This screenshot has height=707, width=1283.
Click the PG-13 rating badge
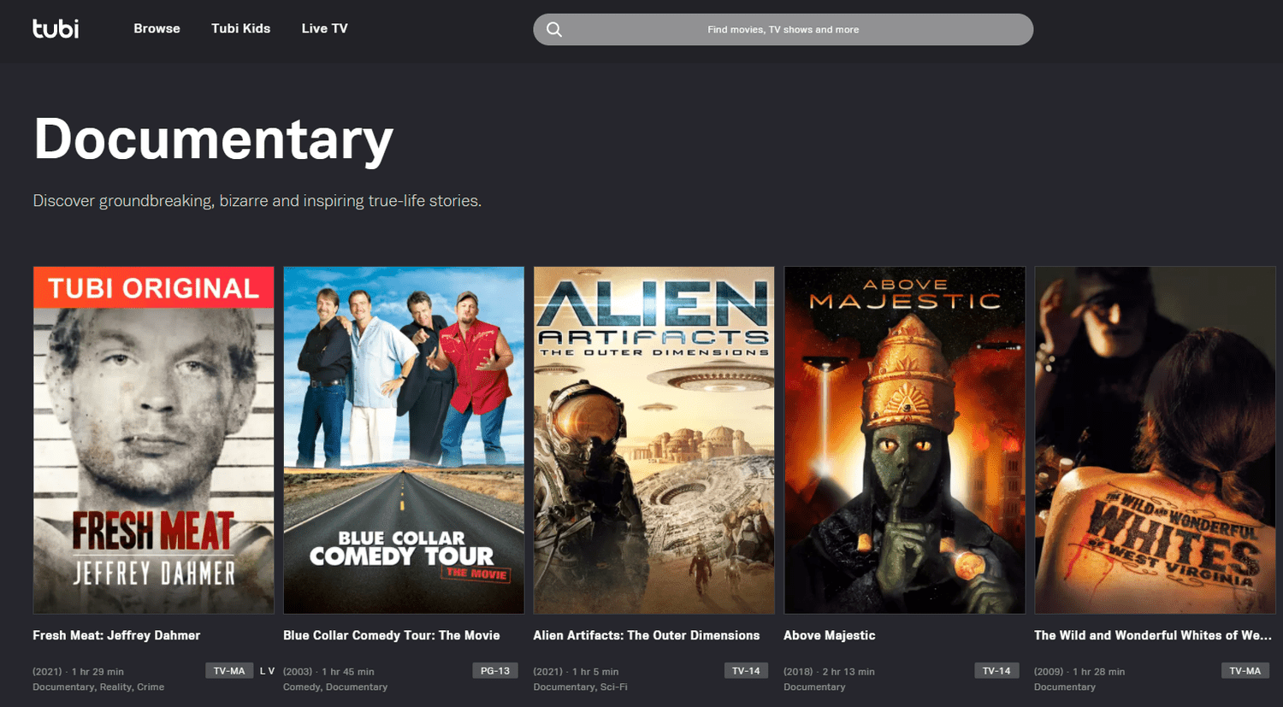495,671
